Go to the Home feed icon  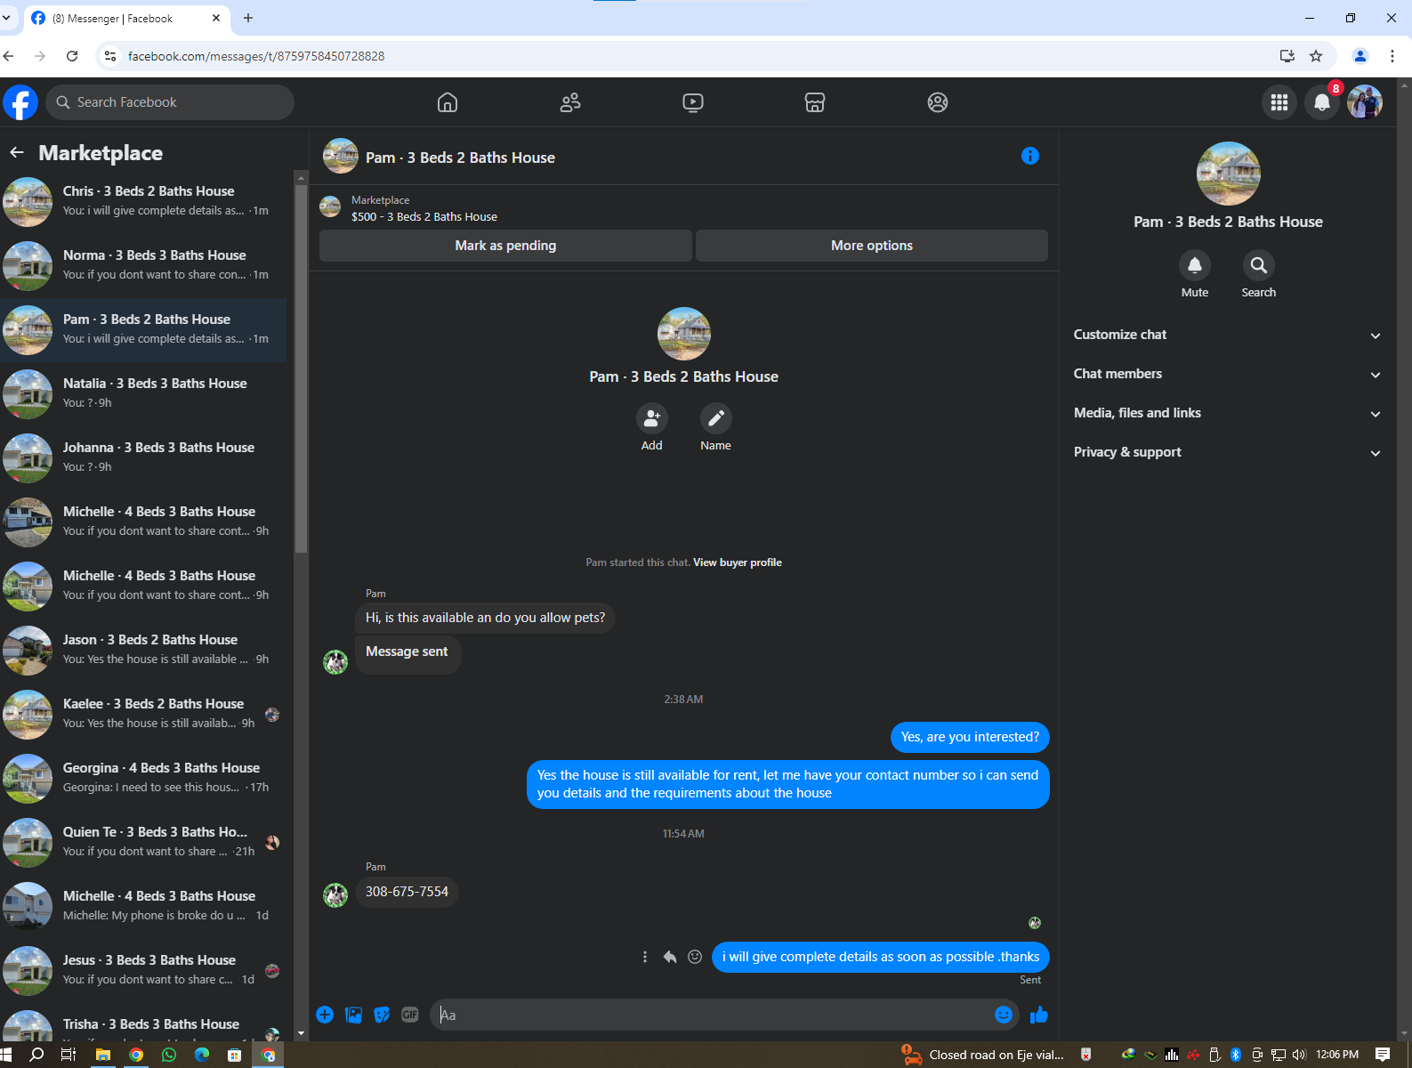click(448, 102)
